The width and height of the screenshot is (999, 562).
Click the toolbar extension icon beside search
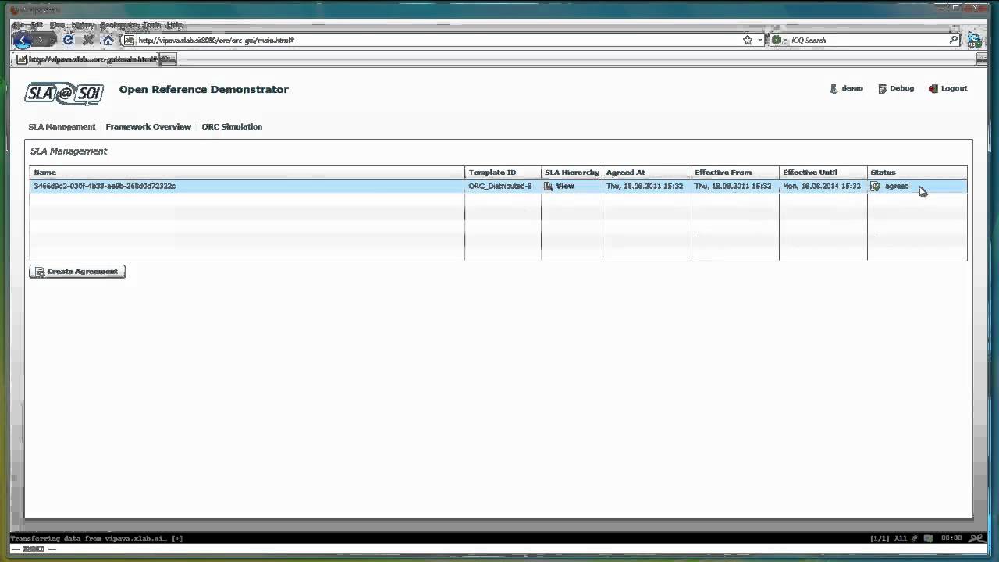point(974,40)
